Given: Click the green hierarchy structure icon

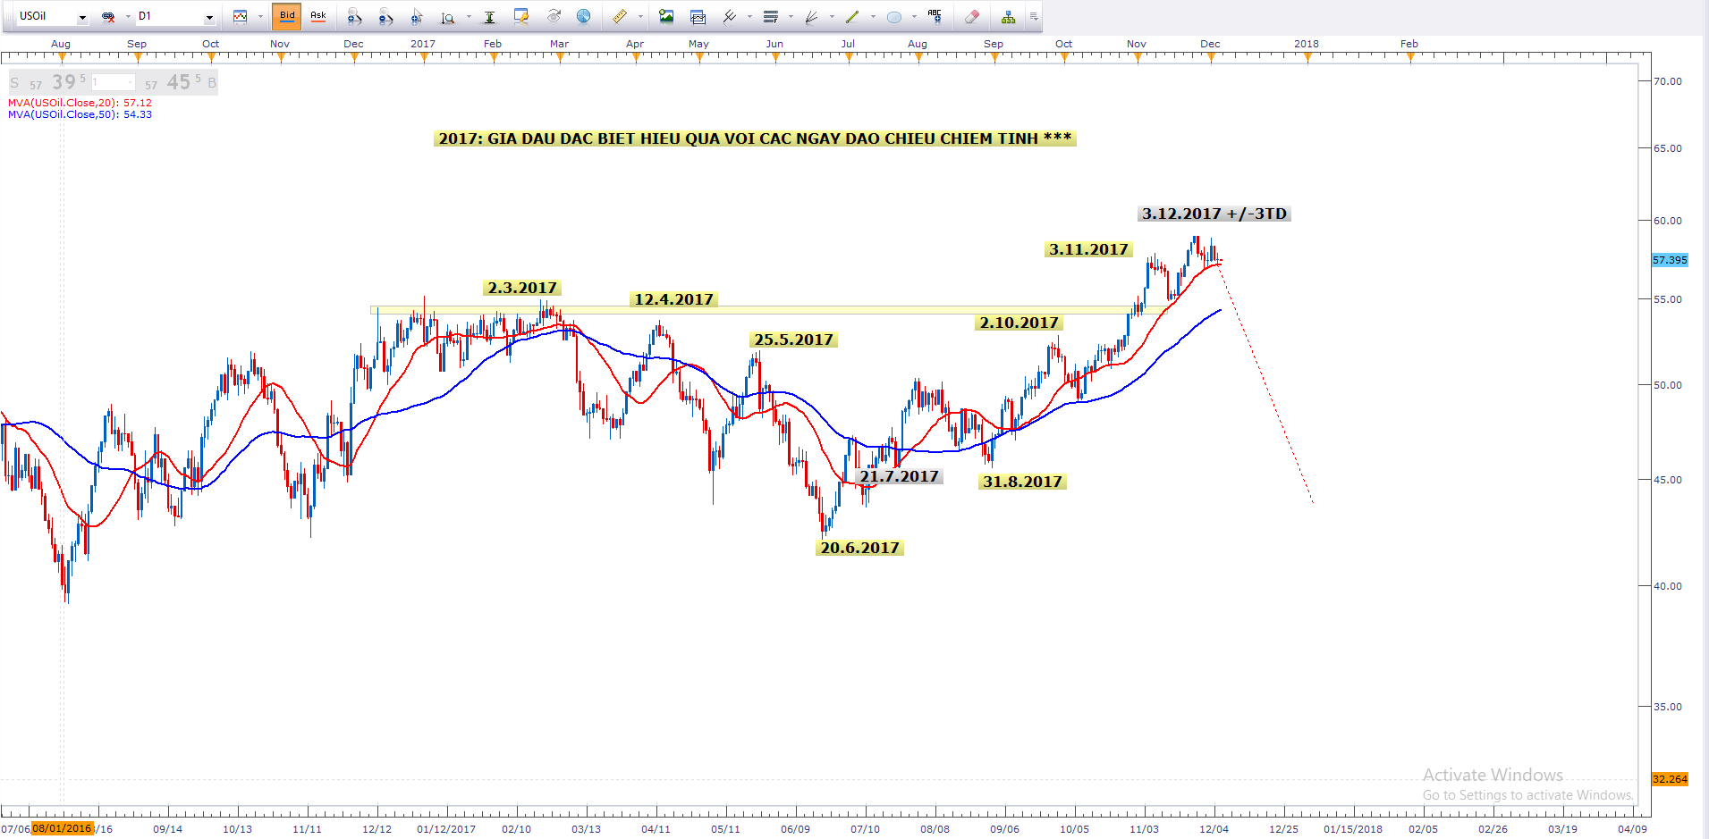Looking at the screenshot, I should tap(1008, 16).
